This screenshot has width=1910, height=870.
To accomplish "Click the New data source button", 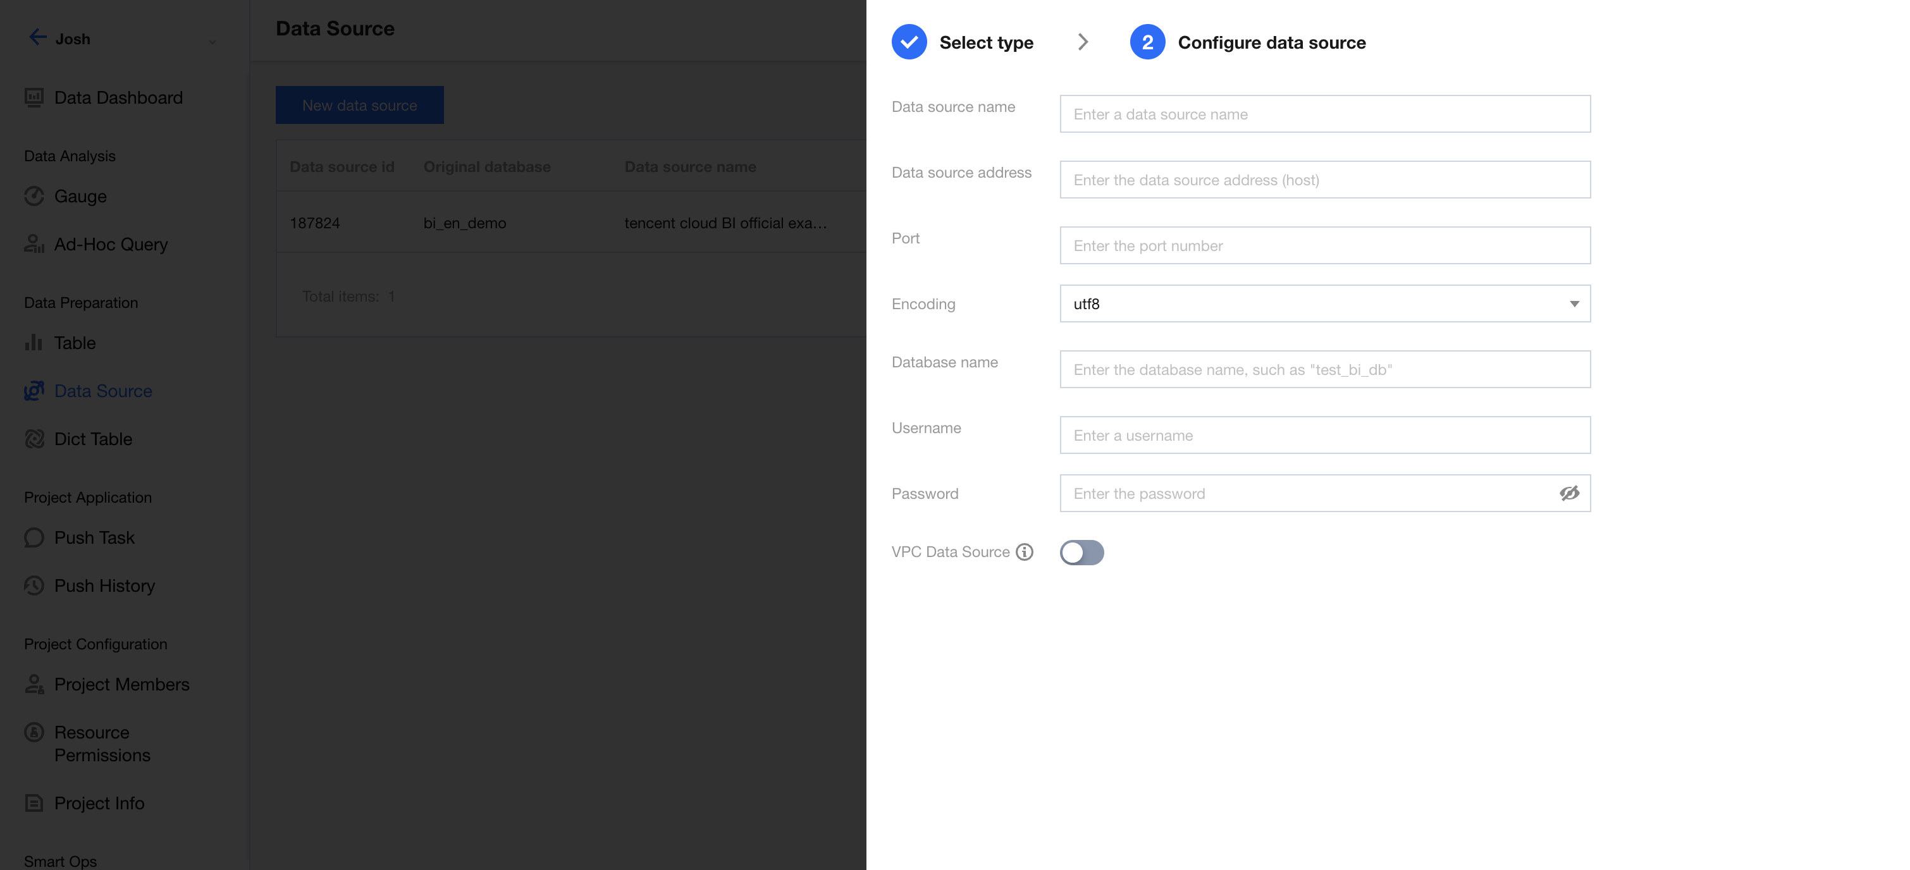I will click(x=360, y=105).
